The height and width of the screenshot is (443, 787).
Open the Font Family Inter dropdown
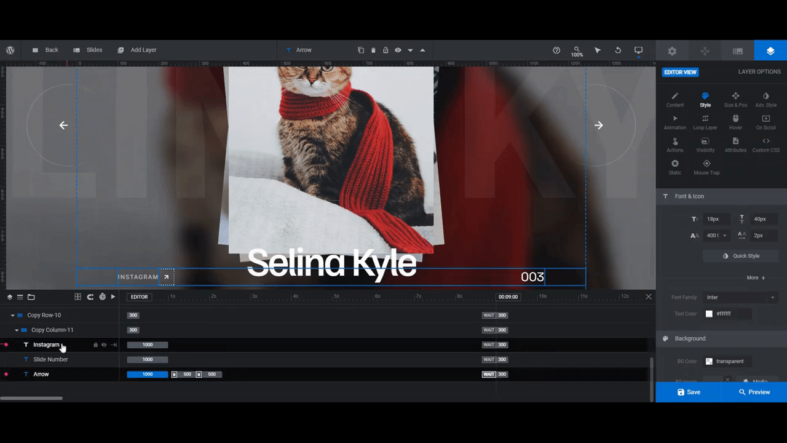tap(741, 297)
